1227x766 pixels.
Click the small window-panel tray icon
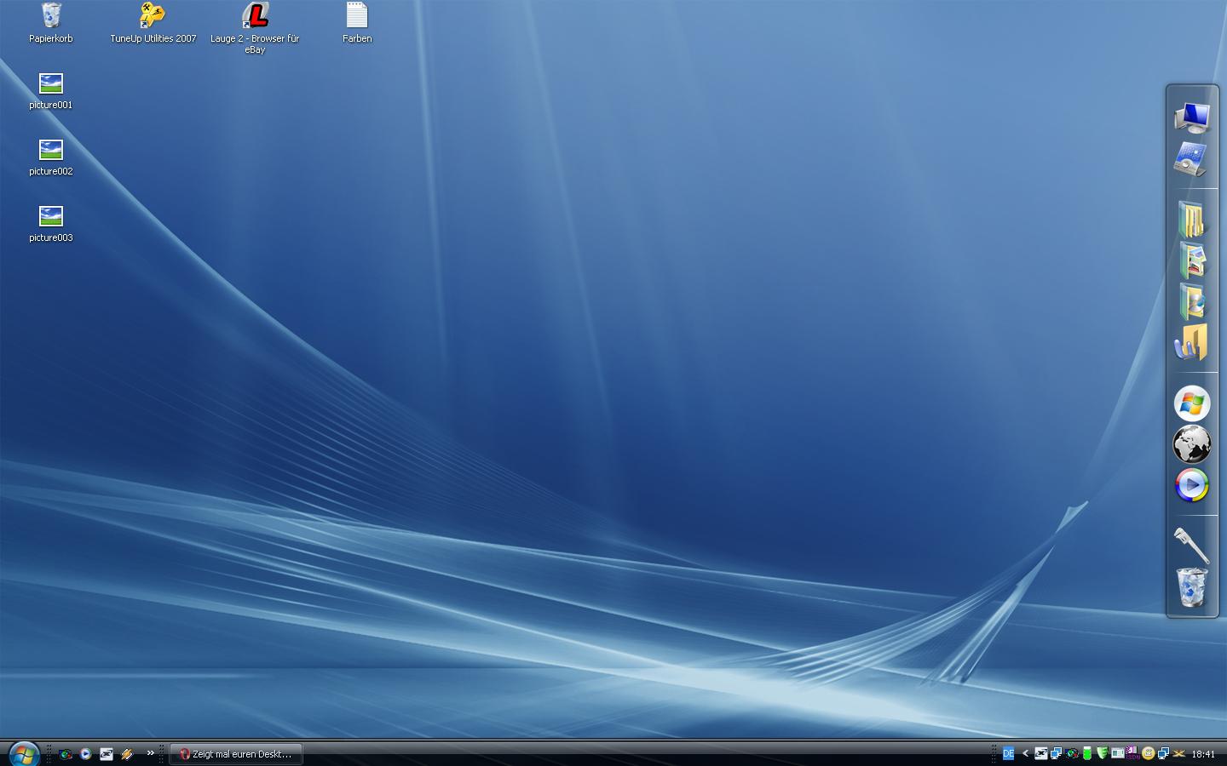point(1117,753)
